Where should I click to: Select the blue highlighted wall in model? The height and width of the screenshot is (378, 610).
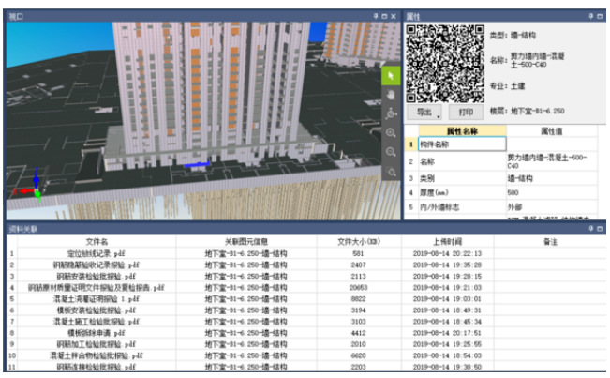coord(197,165)
